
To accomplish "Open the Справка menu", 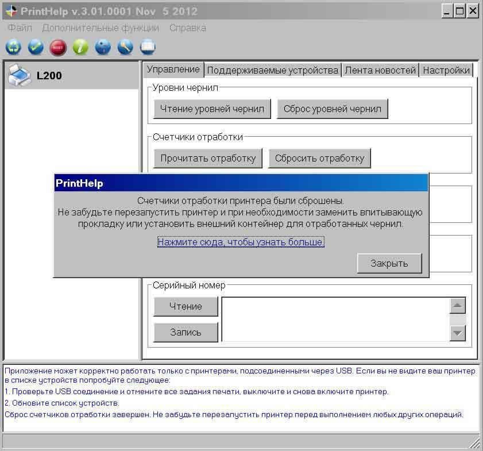I will coord(188,28).
